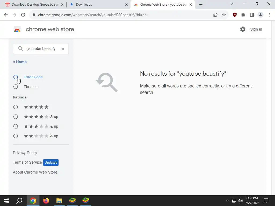Open the volume tray icon
This screenshot has width=275, height=206.
tap(240, 201)
